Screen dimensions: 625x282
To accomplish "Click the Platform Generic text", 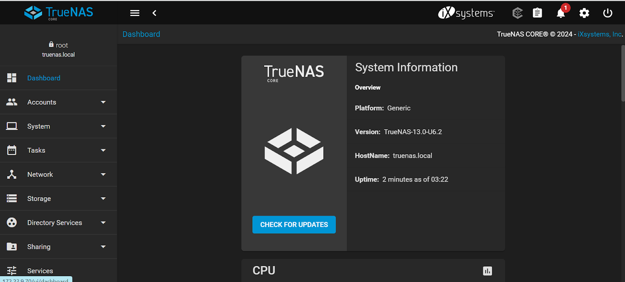I will [383, 108].
